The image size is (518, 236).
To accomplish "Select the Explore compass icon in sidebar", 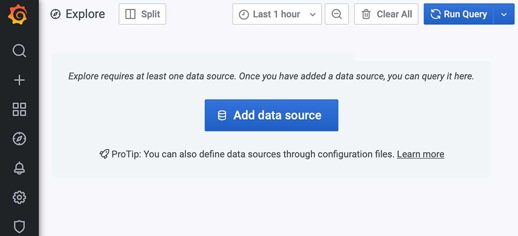I will tap(19, 138).
